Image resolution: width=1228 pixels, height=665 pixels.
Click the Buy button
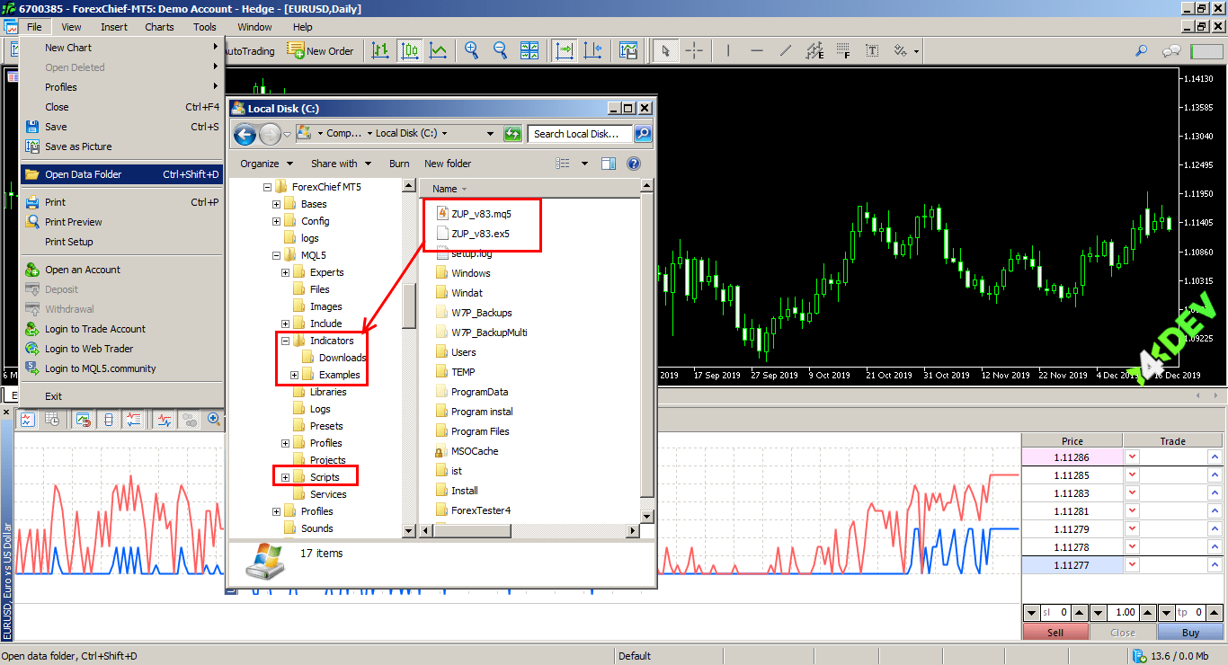pos(1191,632)
